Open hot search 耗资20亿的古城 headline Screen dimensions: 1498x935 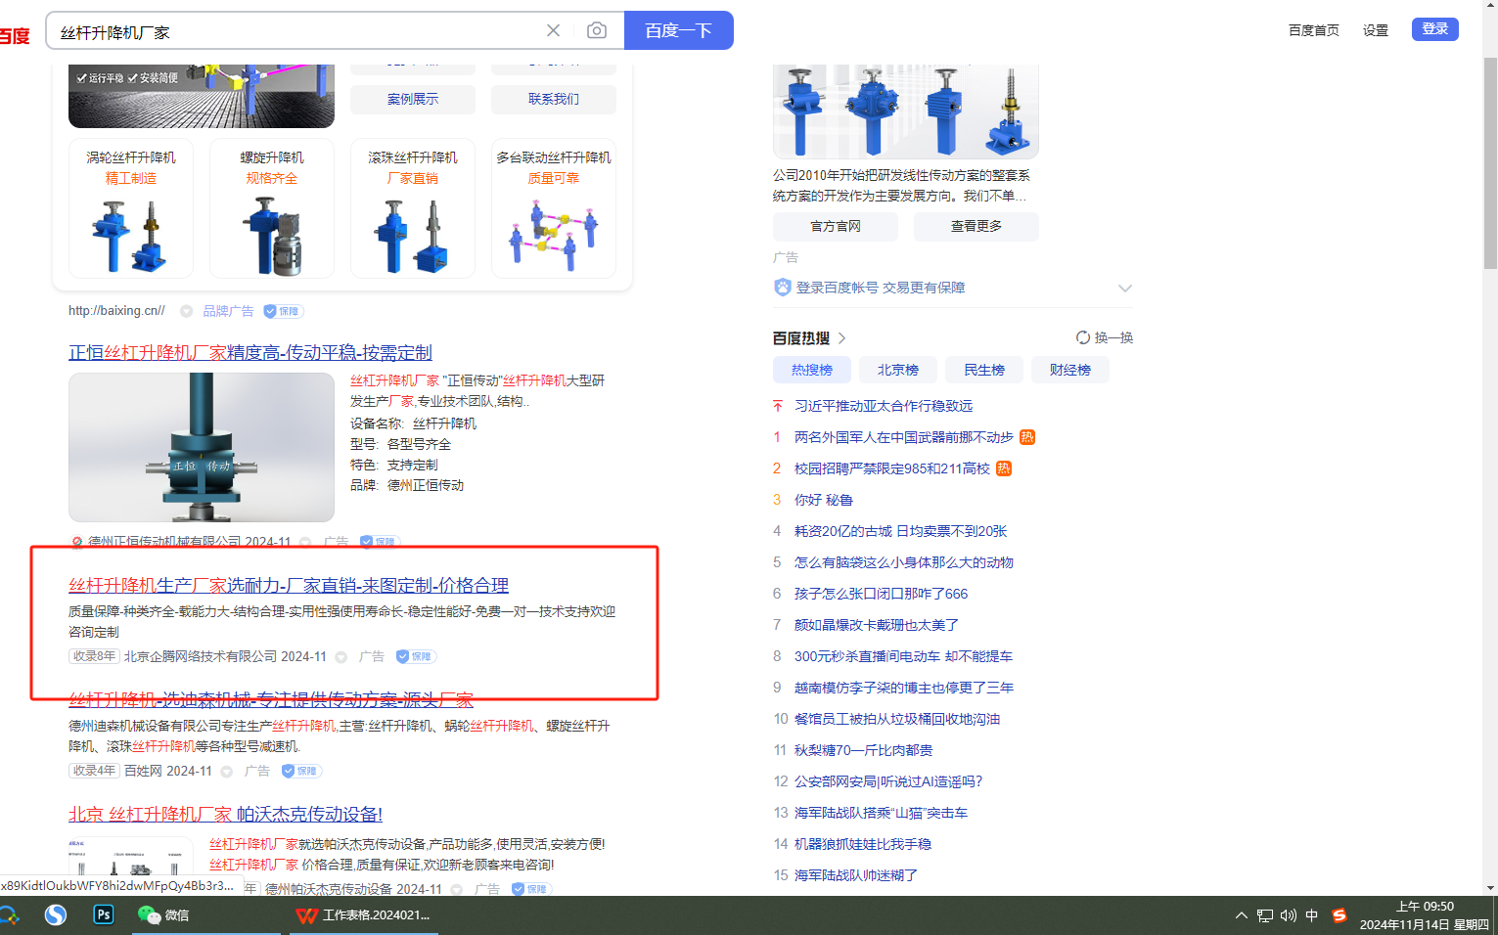tap(901, 531)
